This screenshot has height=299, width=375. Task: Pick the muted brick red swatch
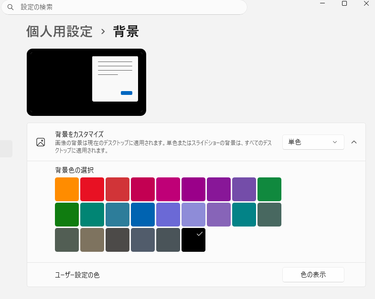point(118,189)
